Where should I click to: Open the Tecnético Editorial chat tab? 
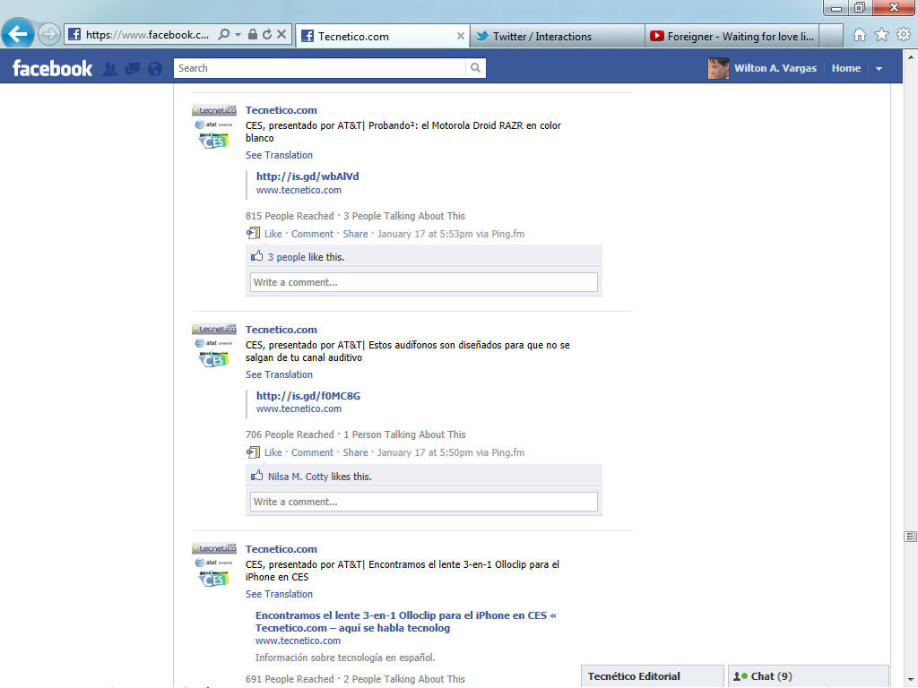point(653,676)
